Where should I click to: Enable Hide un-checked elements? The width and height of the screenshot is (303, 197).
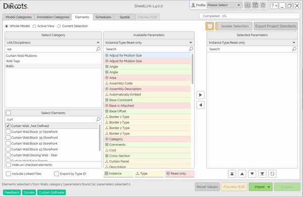click(8, 165)
